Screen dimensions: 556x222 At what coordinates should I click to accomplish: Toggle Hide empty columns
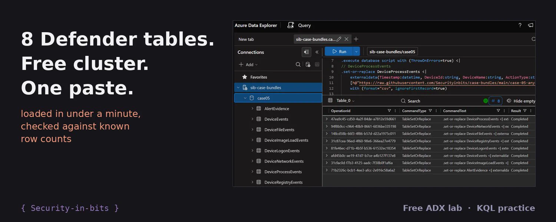pyautogui.click(x=521, y=101)
